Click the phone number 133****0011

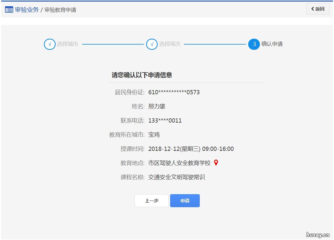(x=165, y=121)
